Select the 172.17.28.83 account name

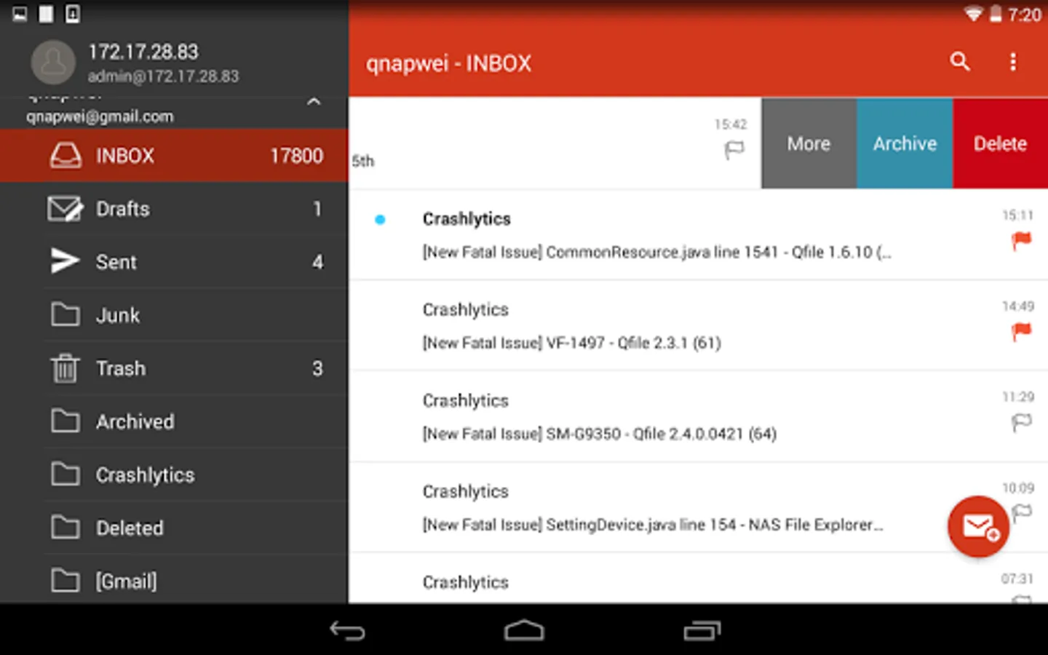click(x=143, y=52)
